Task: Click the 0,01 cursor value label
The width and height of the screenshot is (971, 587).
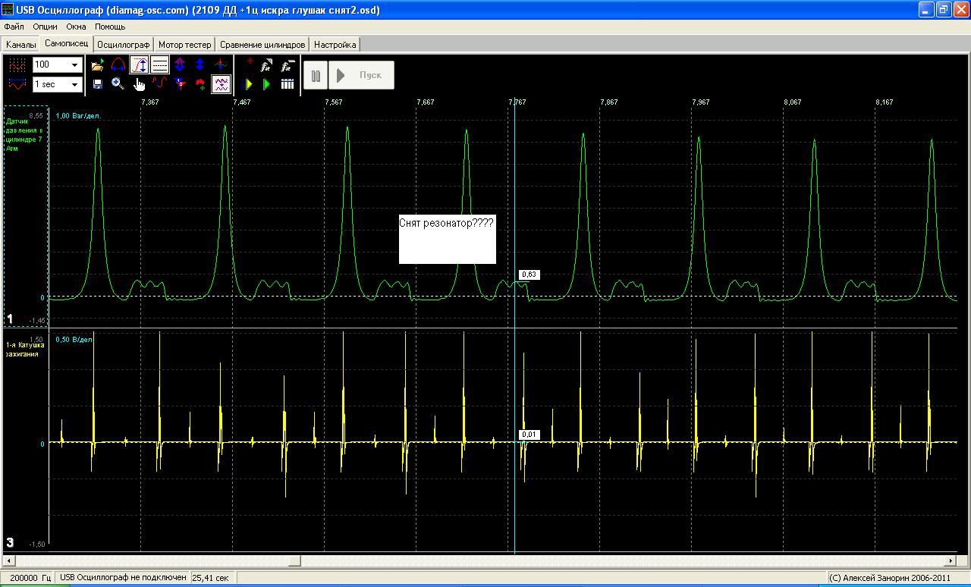Action: click(x=529, y=435)
